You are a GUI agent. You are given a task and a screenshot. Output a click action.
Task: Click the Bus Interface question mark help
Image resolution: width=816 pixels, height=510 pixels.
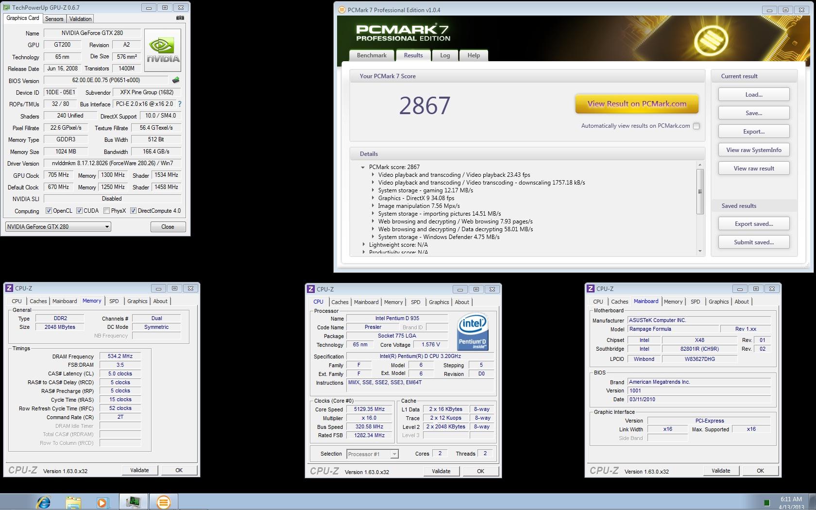(180, 104)
